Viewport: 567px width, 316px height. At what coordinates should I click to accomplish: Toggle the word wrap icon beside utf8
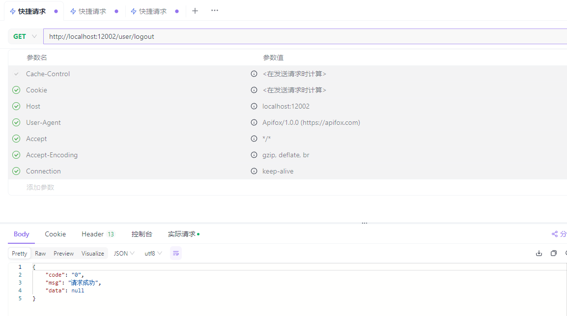point(176,254)
